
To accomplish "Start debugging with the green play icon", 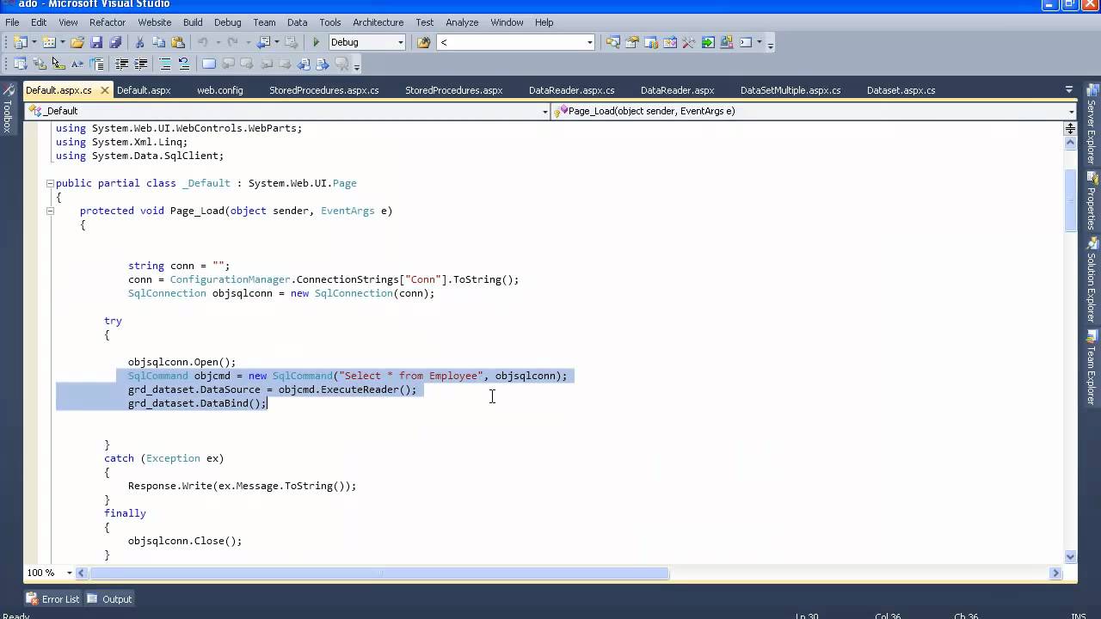I will click(x=316, y=42).
